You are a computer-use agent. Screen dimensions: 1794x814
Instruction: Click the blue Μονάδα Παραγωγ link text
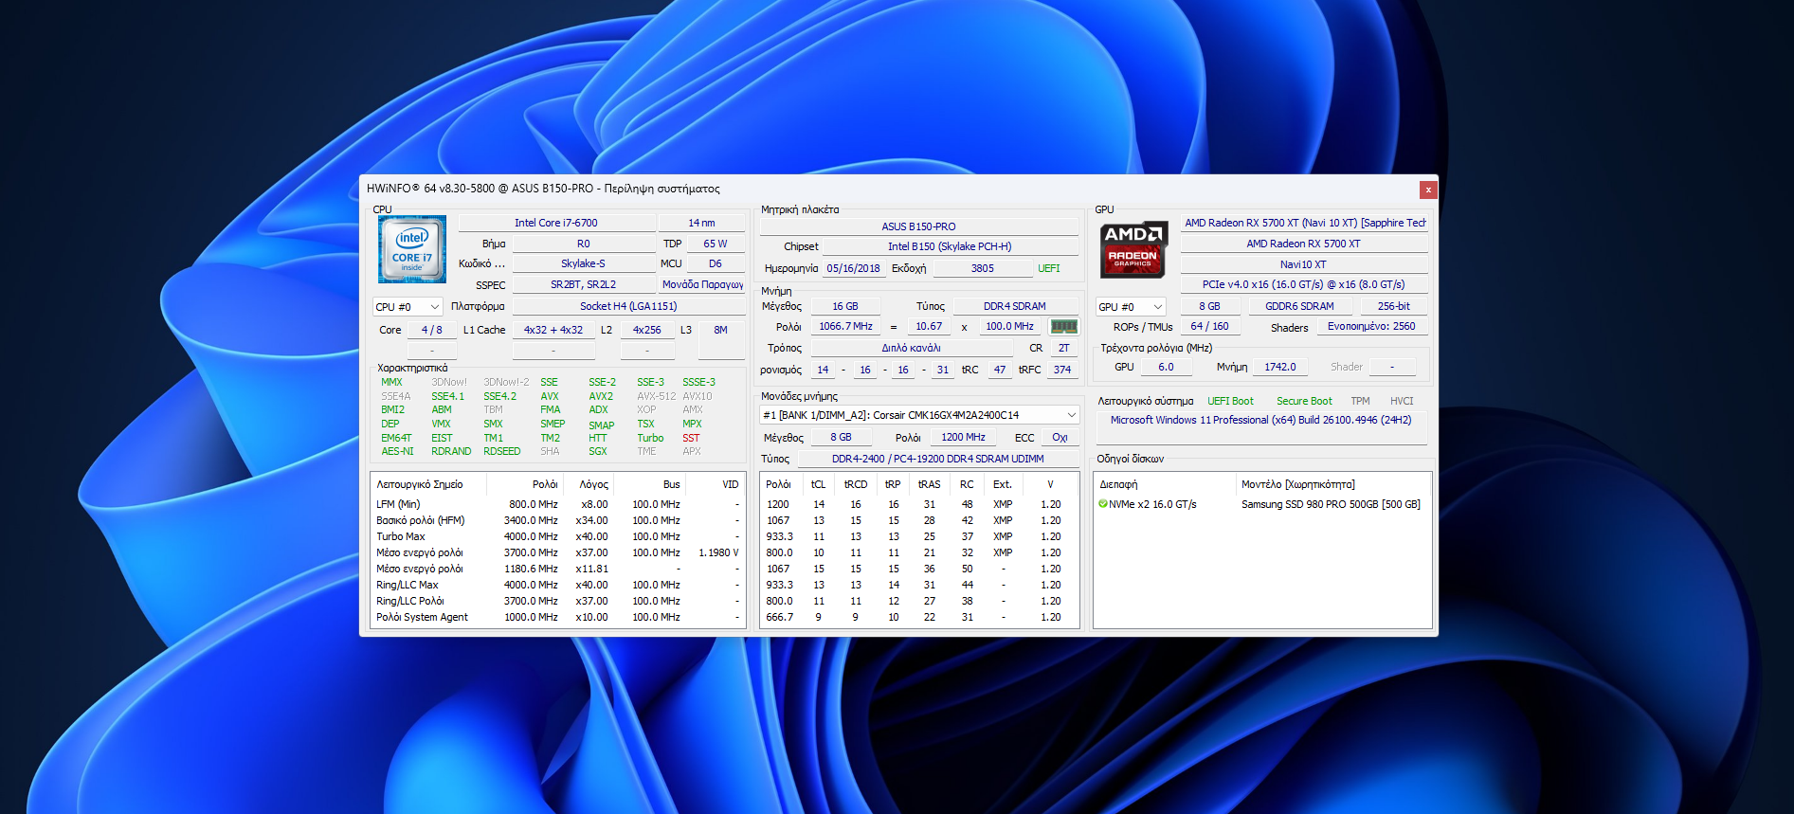coord(702,284)
